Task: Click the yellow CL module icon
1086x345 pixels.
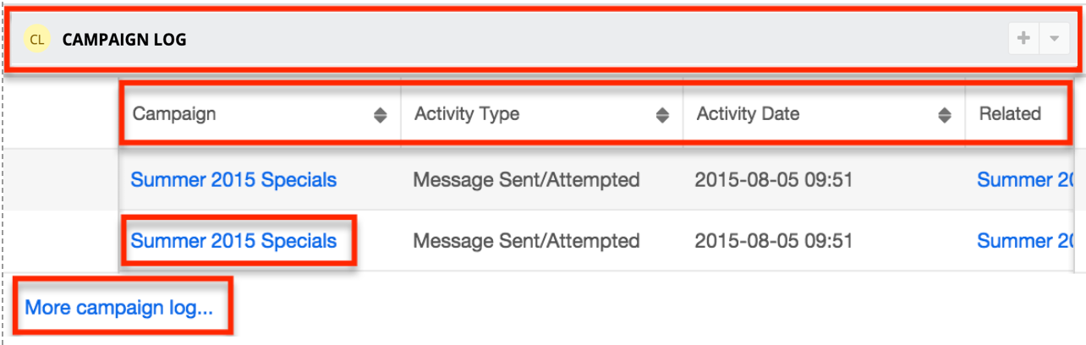Action: tap(37, 39)
